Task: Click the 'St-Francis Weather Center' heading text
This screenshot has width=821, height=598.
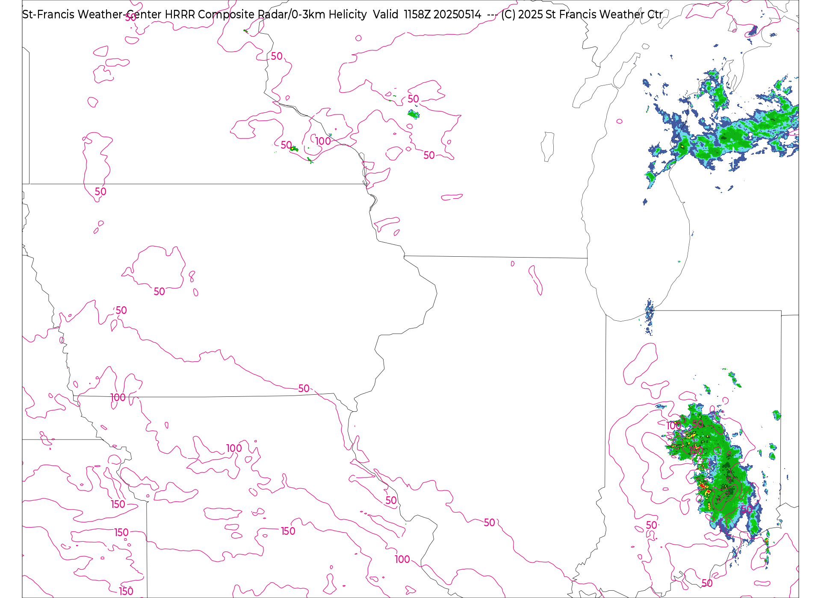Action: pos(92,15)
